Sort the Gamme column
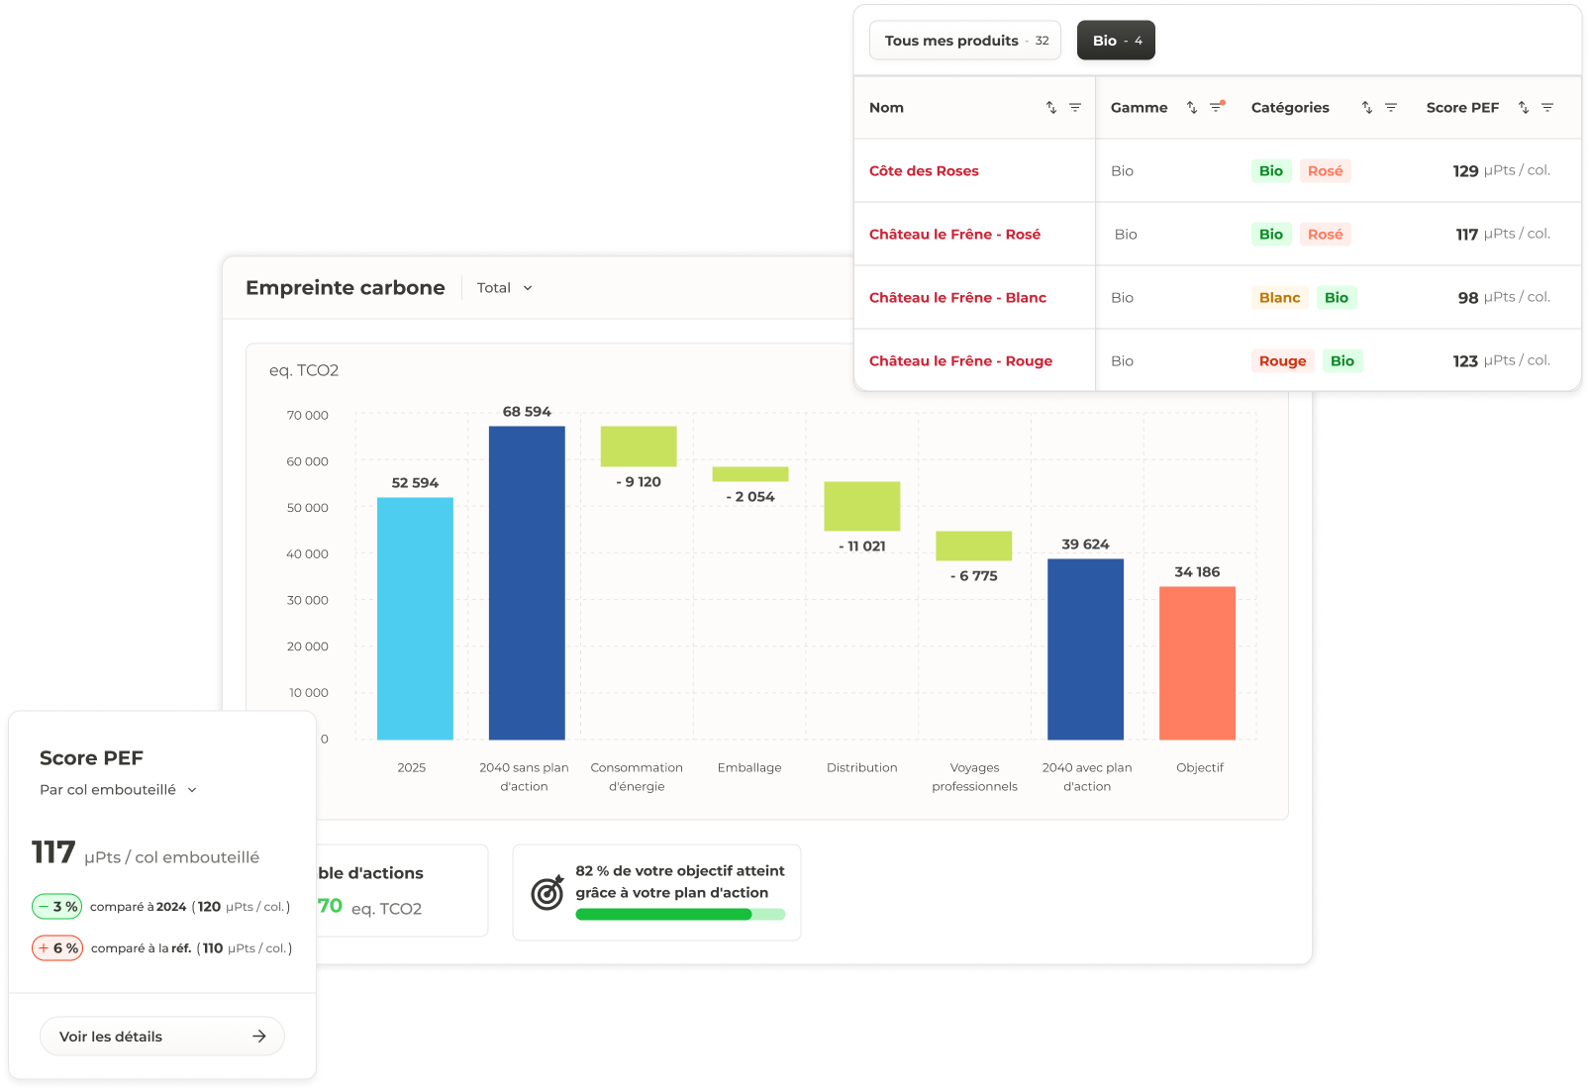 [1192, 108]
